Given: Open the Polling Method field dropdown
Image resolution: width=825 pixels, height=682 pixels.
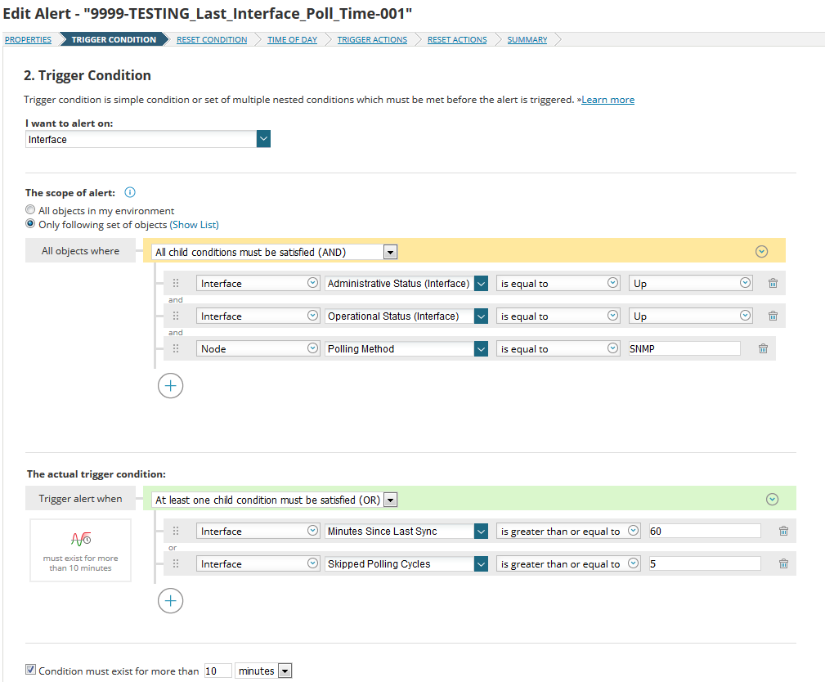Looking at the screenshot, I should (x=481, y=348).
